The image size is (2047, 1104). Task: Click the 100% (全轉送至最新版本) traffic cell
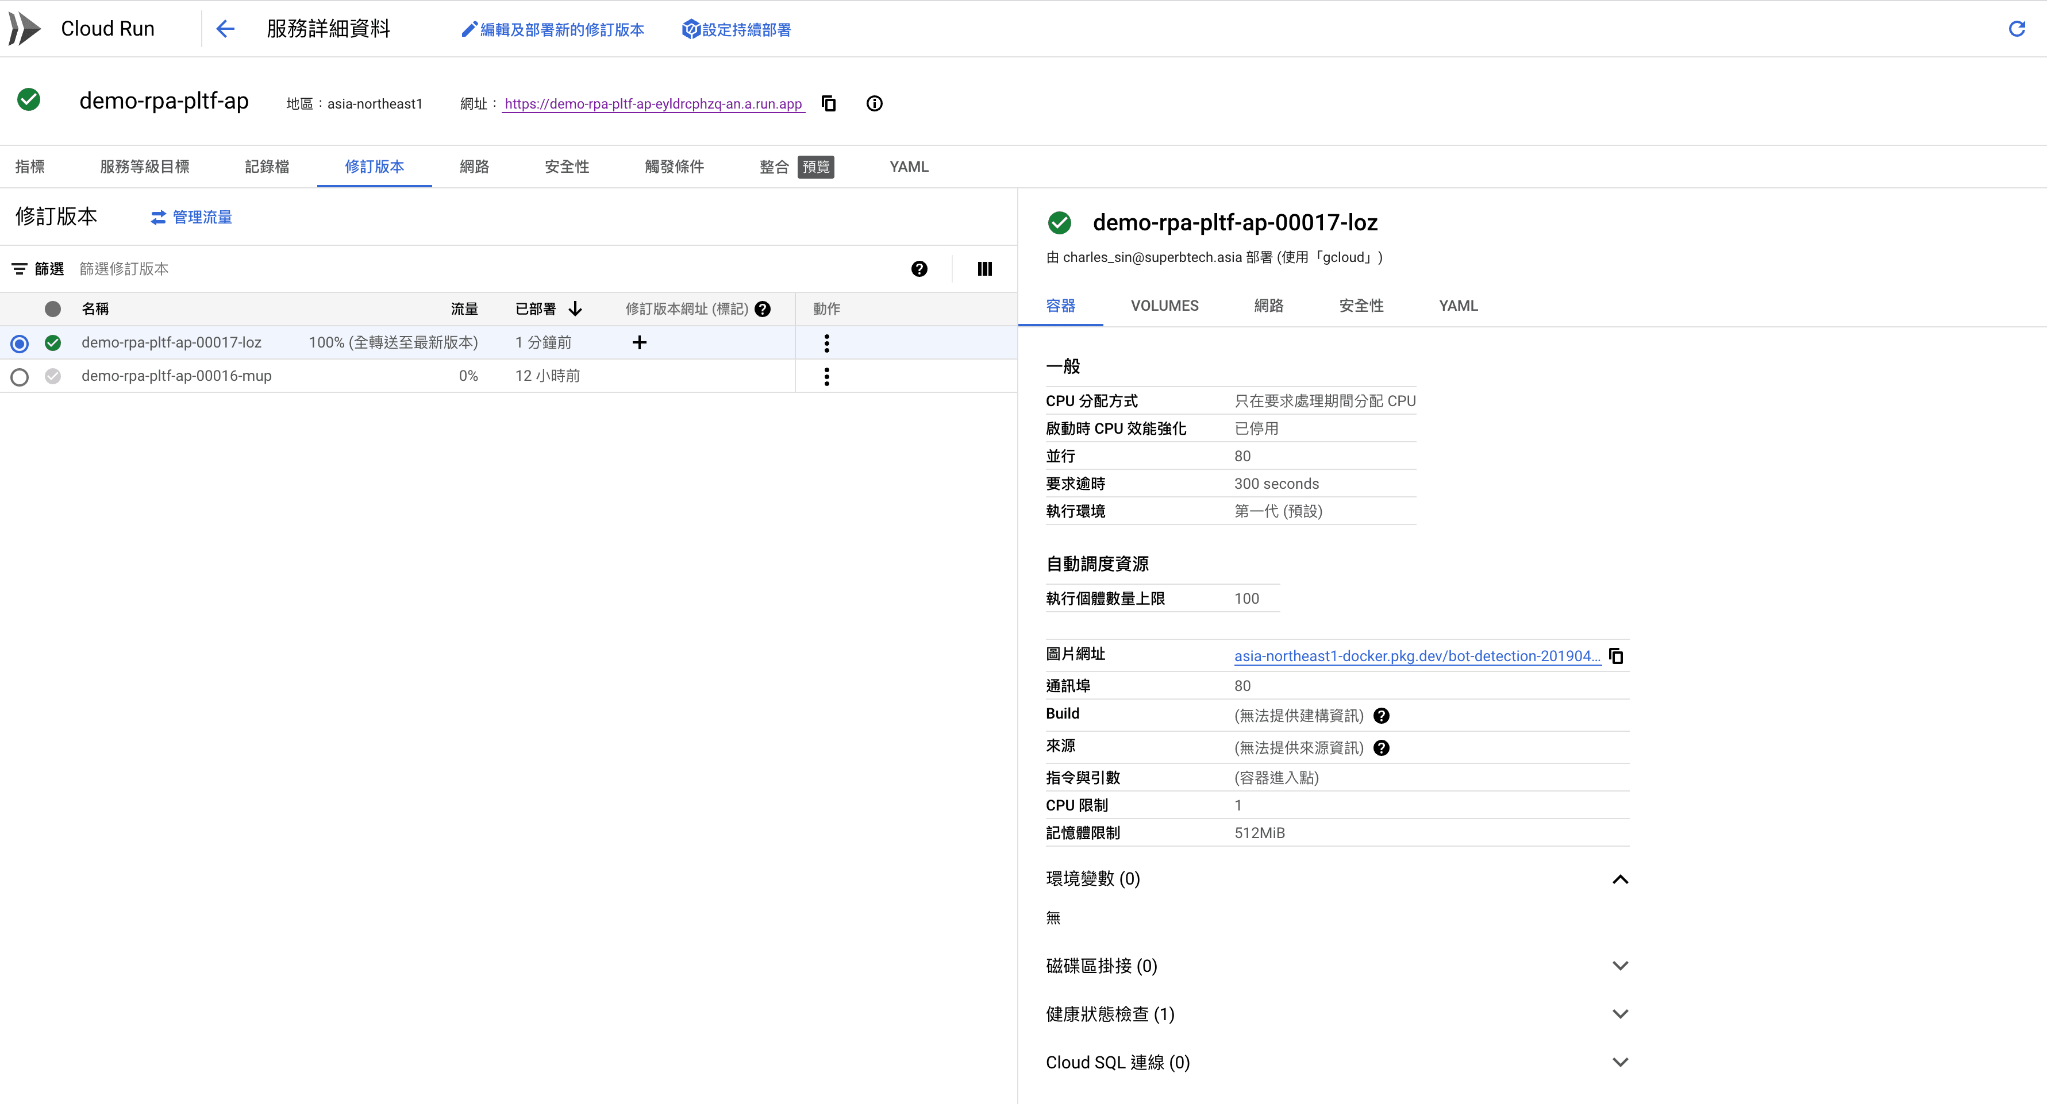pyautogui.click(x=393, y=342)
